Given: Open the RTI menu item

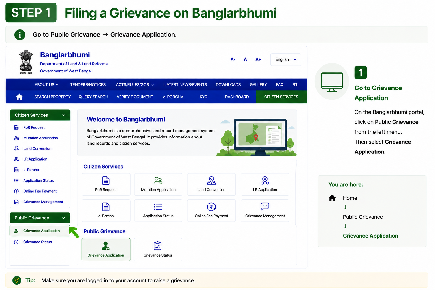Looking at the screenshot, I should click(295, 85).
